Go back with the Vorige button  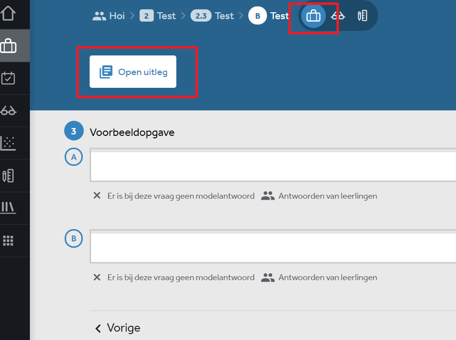(118, 328)
